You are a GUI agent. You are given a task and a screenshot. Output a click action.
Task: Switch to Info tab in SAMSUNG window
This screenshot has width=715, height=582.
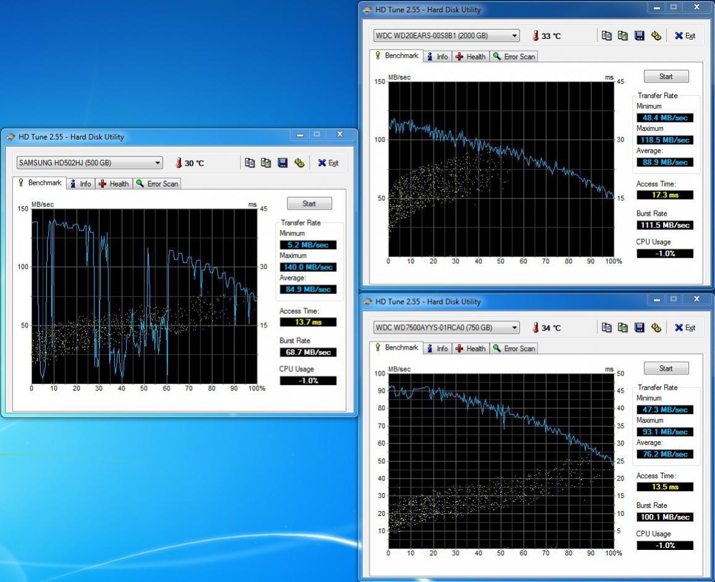click(x=81, y=183)
